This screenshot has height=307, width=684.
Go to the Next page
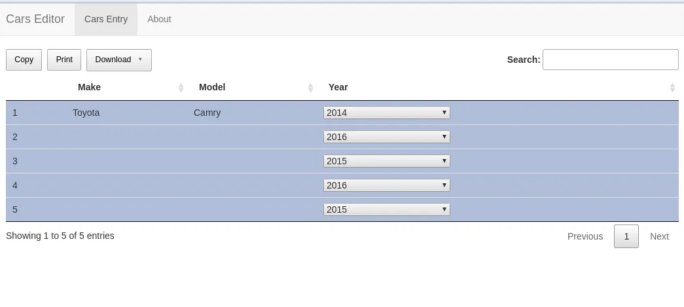click(659, 236)
